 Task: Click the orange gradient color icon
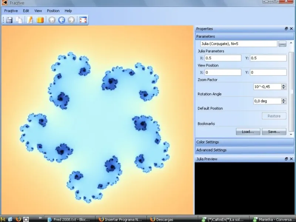tap(40, 20)
